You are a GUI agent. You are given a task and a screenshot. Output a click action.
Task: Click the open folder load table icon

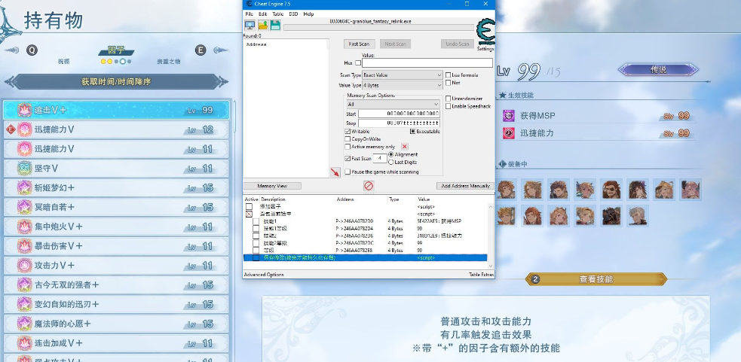[262, 26]
